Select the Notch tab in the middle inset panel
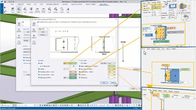This screenshot has height=110, width=196. click(x=158, y=49)
